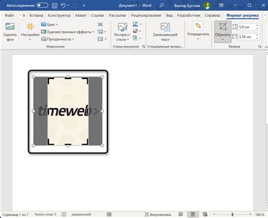Viewport: 268px width, 218px height.
Task: Click the Фокусировка focus mode button
Action: pyautogui.click(x=158, y=215)
